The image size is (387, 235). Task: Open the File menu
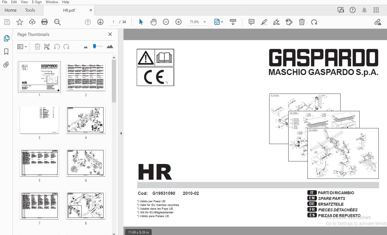tap(5, 2)
